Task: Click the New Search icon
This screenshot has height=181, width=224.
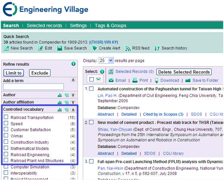Action: 6,48
